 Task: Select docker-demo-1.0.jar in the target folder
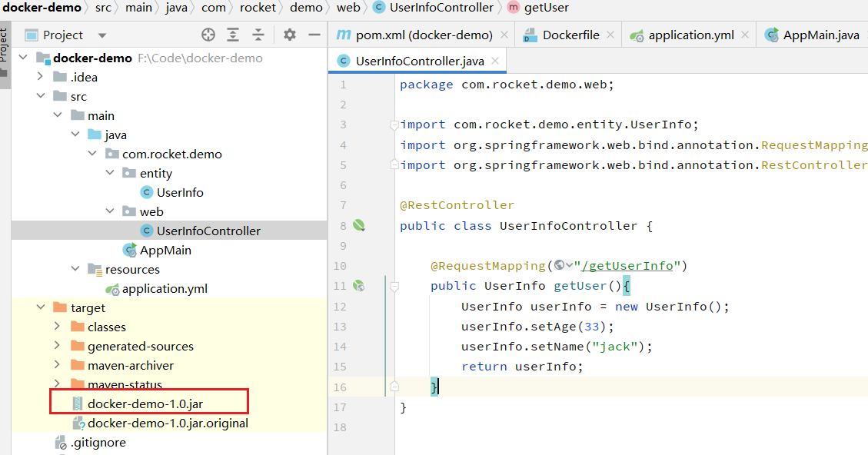point(145,404)
